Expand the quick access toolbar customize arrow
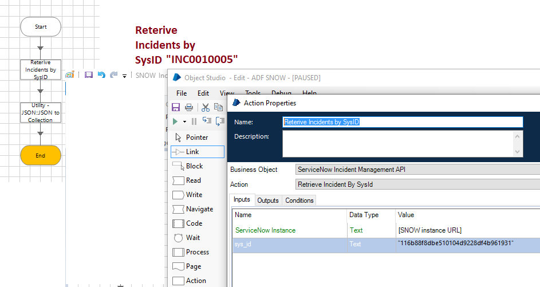This screenshot has width=540, height=287. pos(124,76)
